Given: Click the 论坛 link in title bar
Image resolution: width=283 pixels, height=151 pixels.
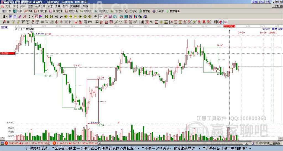Looking at the screenshot, I should point(261,2).
